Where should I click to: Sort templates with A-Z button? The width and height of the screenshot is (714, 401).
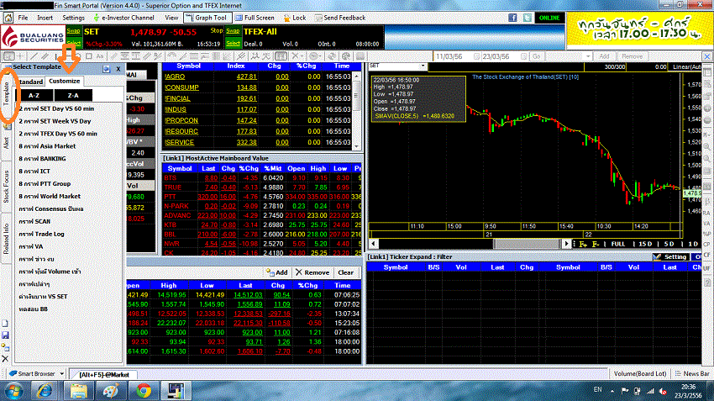[x=34, y=95]
